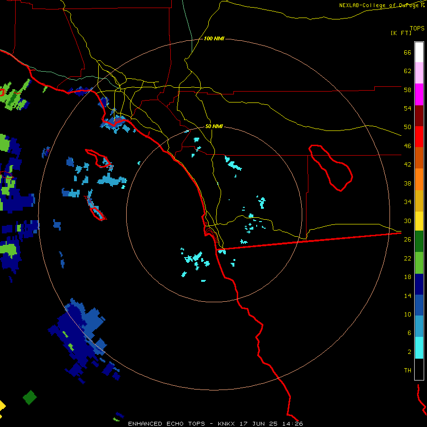The height and width of the screenshot is (427, 427).
Task: Select the light orange band near 38
Action: [x=419, y=179]
